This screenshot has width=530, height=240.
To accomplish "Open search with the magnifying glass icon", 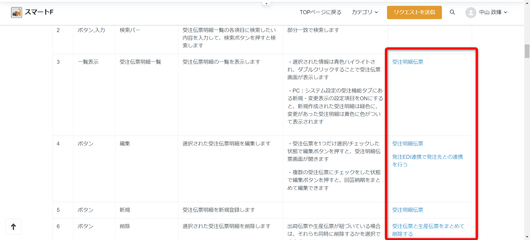I will pyautogui.click(x=452, y=12).
